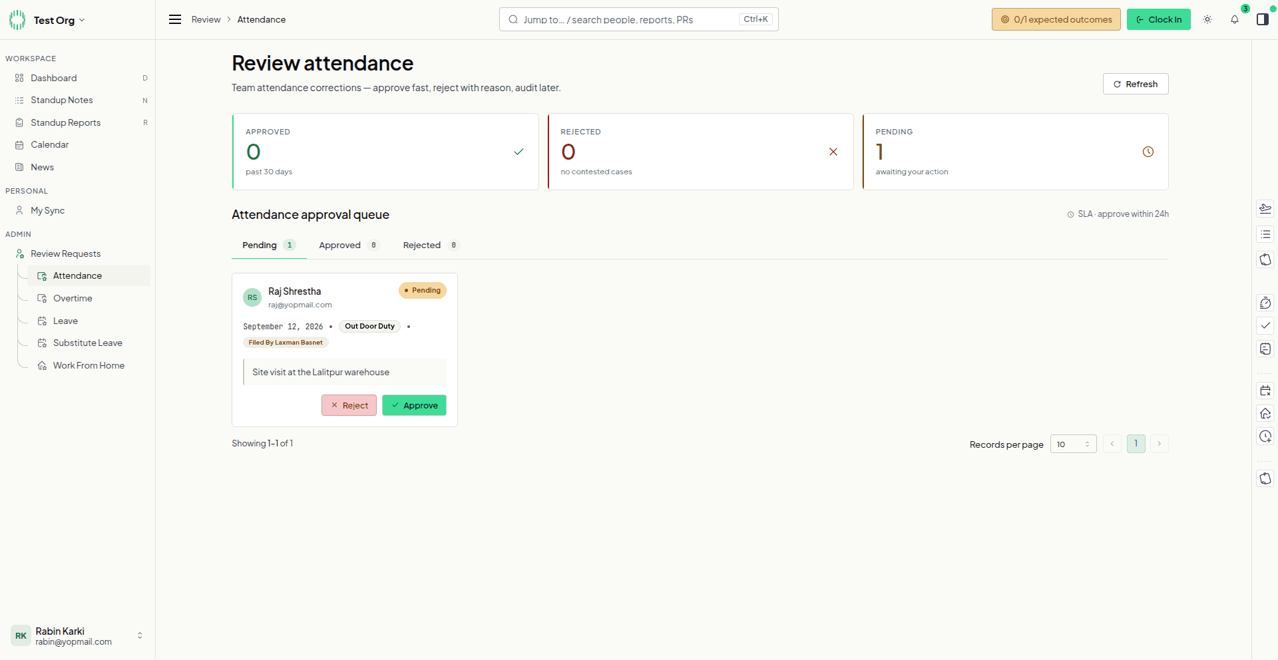Click the checkmark icon in the right rail
The image size is (1278, 660).
[x=1265, y=326]
